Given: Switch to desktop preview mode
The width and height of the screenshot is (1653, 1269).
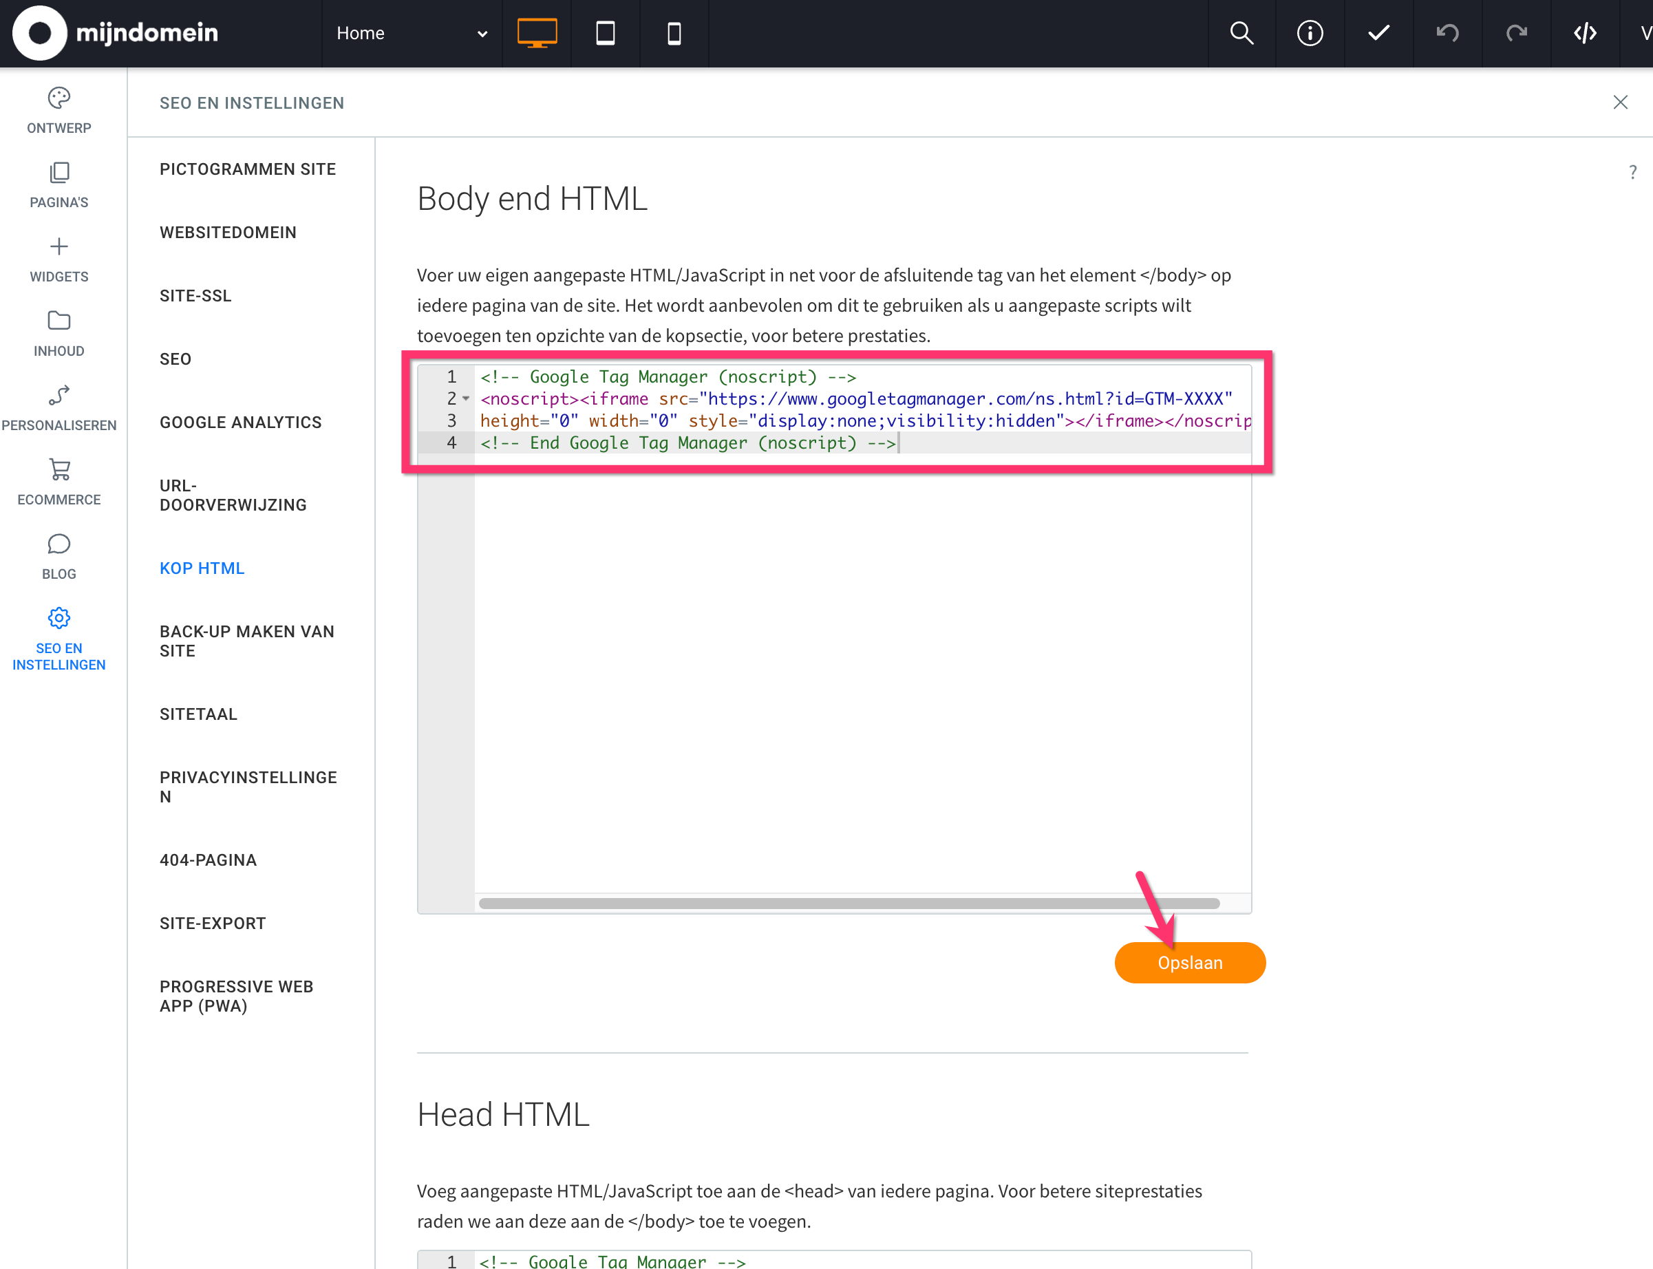Looking at the screenshot, I should [x=537, y=33].
